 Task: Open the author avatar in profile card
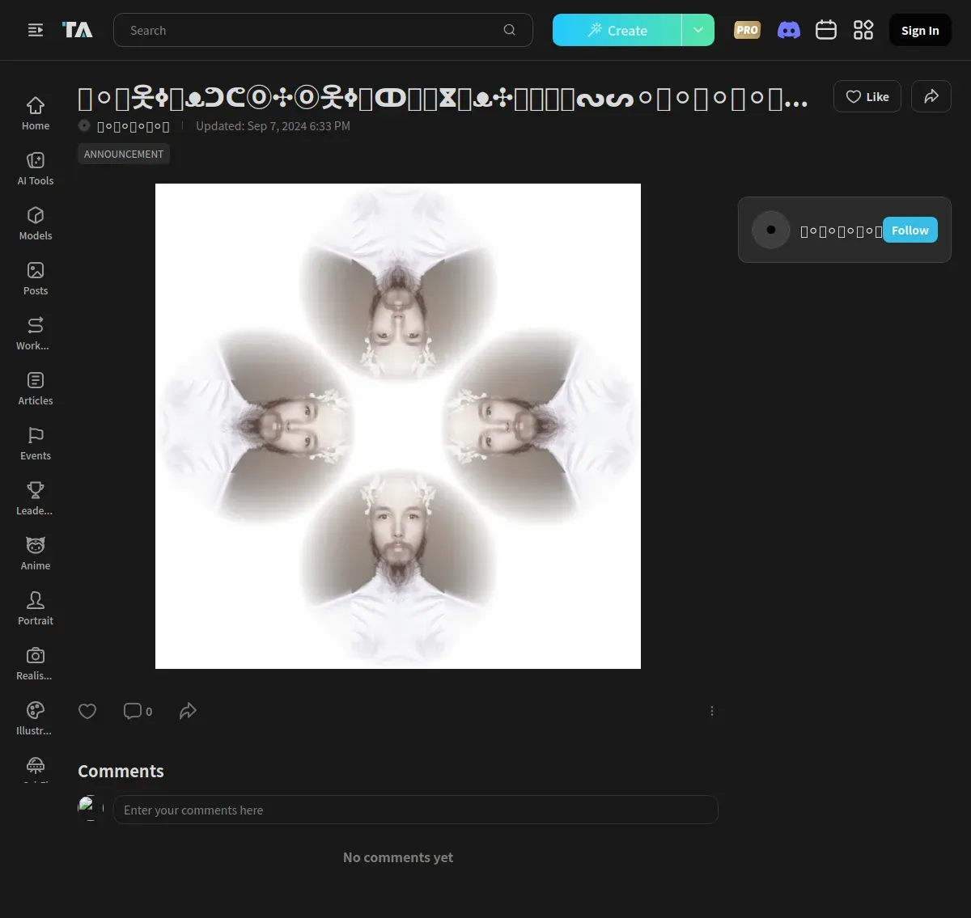pos(771,230)
